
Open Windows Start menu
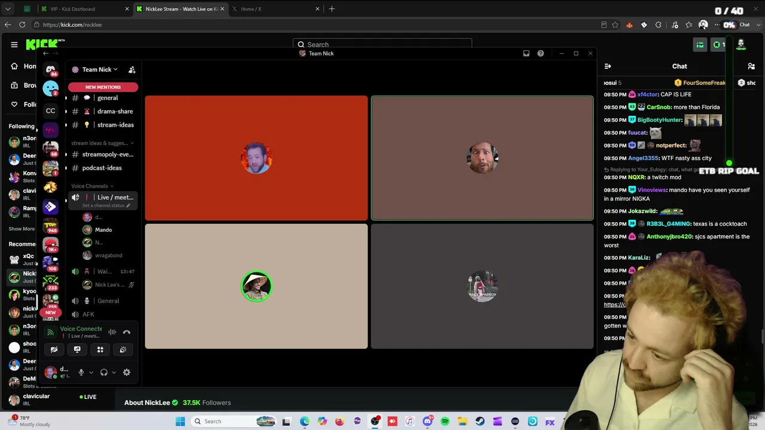[x=180, y=422]
